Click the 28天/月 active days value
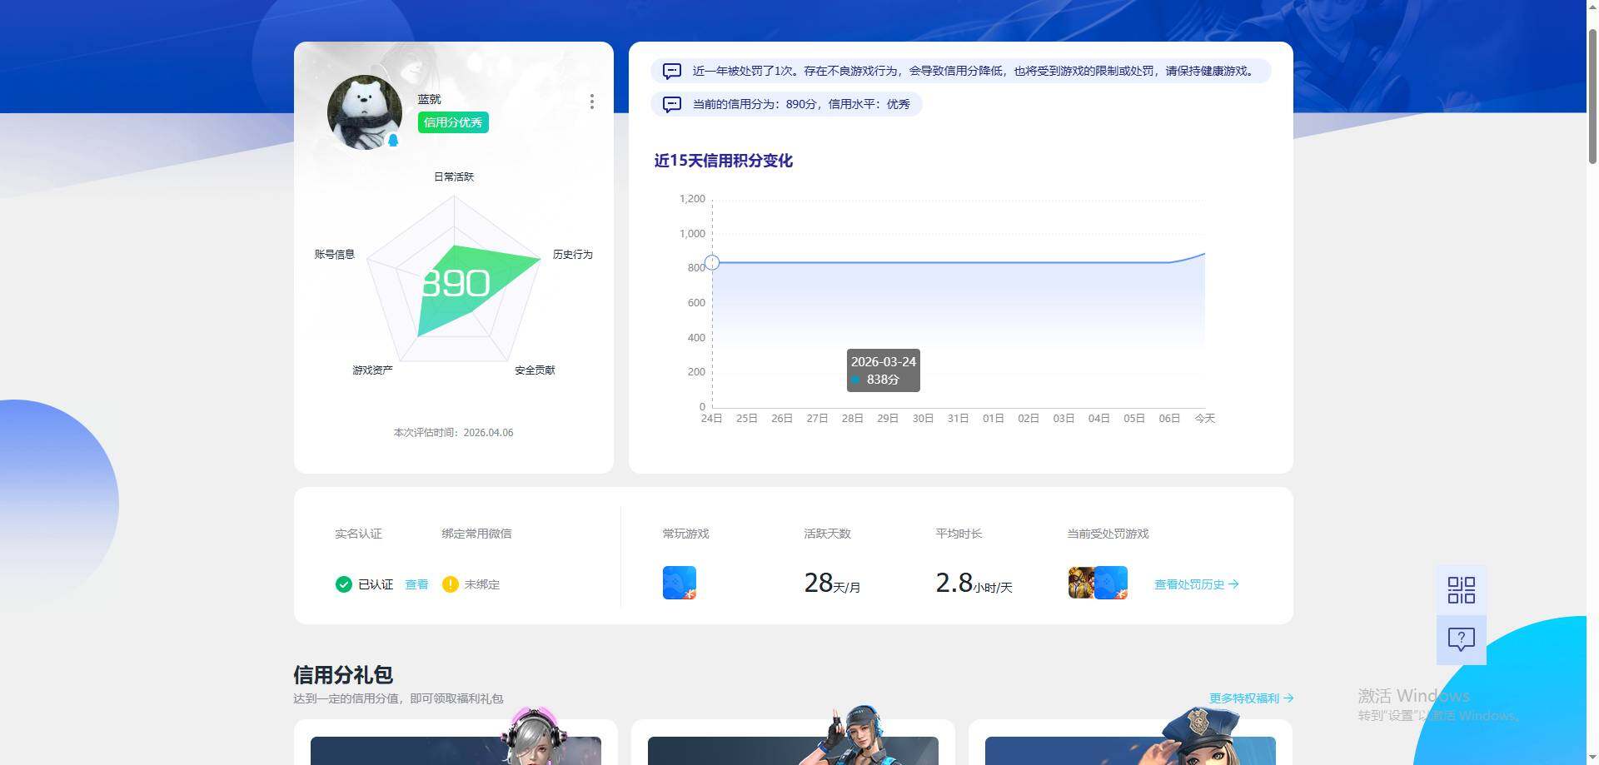Viewport: 1599px width, 765px height. [832, 583]
